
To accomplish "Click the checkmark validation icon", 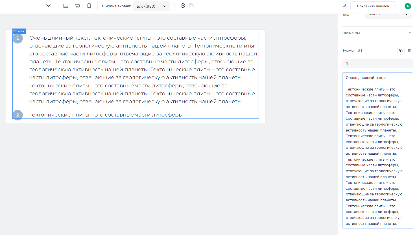I will [183, 6].
